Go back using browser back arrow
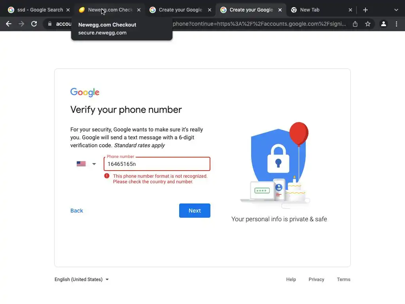 point(9,24)
